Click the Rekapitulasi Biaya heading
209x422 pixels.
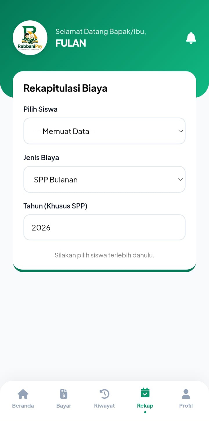[x=65, y=88]
